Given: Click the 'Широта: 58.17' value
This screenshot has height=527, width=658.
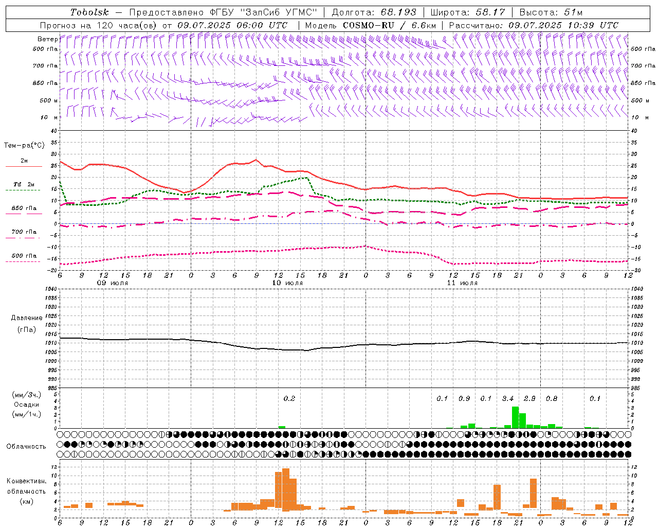Looking at the screenshot, I should [468, 12].
